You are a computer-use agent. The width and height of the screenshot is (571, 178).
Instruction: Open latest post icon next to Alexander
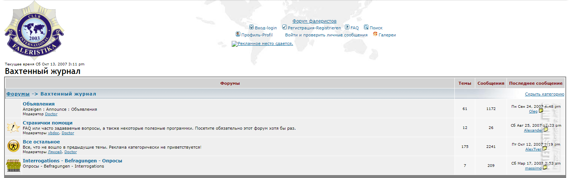click(546, 130)
